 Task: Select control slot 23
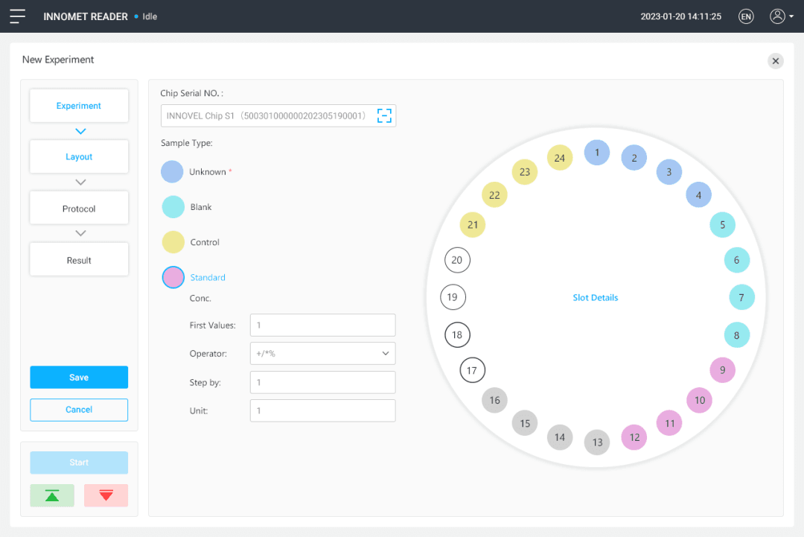point(525,172)
